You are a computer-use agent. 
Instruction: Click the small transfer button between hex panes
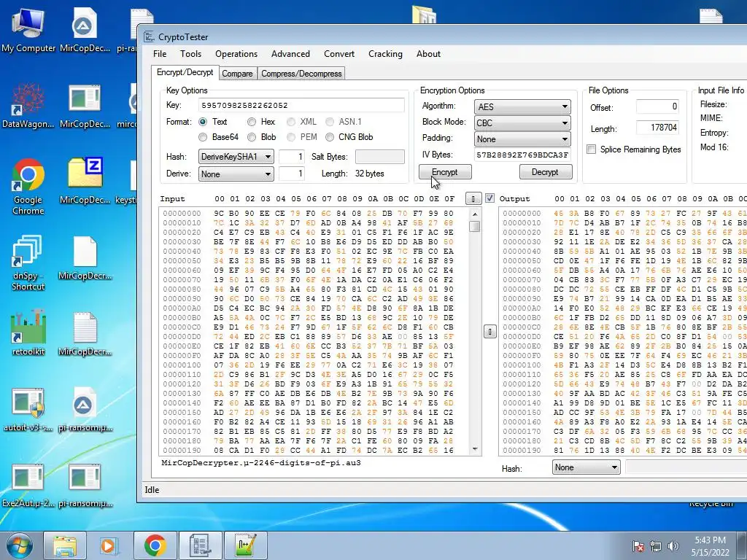coord(489,332)
